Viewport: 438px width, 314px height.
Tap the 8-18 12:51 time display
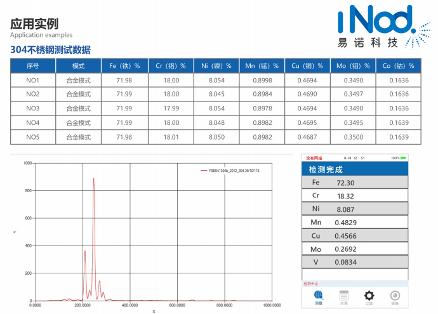tap(354, 158)
